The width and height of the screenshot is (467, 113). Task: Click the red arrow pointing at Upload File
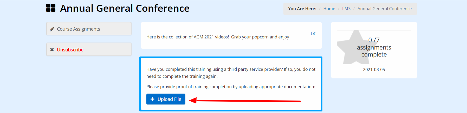[x=245, y=101]
